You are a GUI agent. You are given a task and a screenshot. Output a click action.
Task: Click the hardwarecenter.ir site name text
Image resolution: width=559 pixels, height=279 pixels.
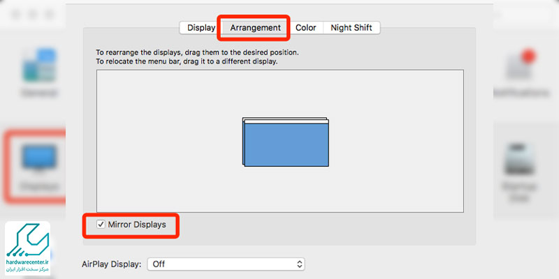[x=28, y=262]
